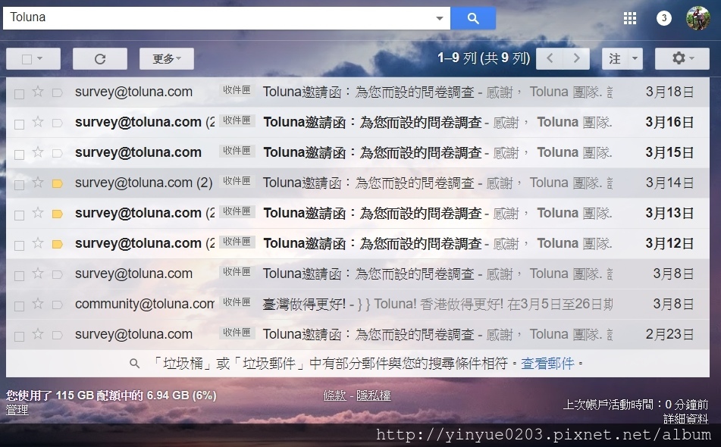721x447 pixels.
Task: Star the 3月16日 Toluna email
Action: (38, 122)
